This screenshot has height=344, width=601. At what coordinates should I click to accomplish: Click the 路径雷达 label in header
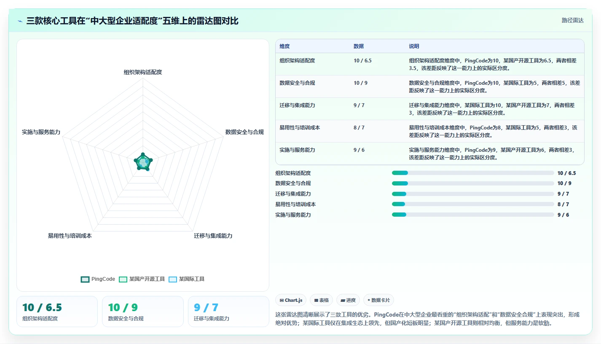pyautogui.click(x=572, y=20)
